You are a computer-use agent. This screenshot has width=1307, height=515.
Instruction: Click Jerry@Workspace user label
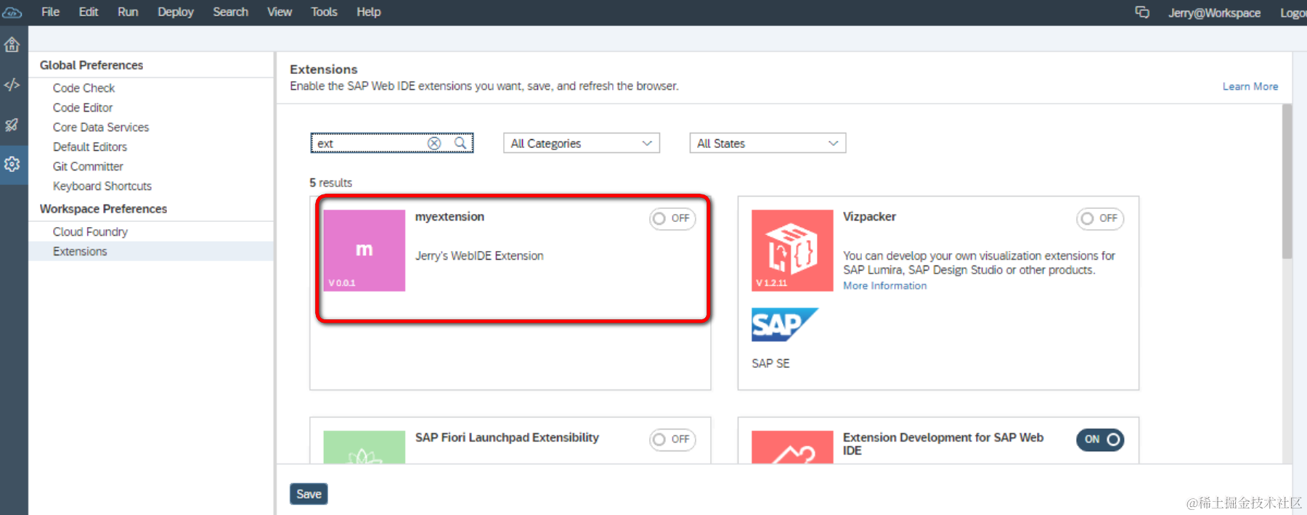click(1214, 13)
